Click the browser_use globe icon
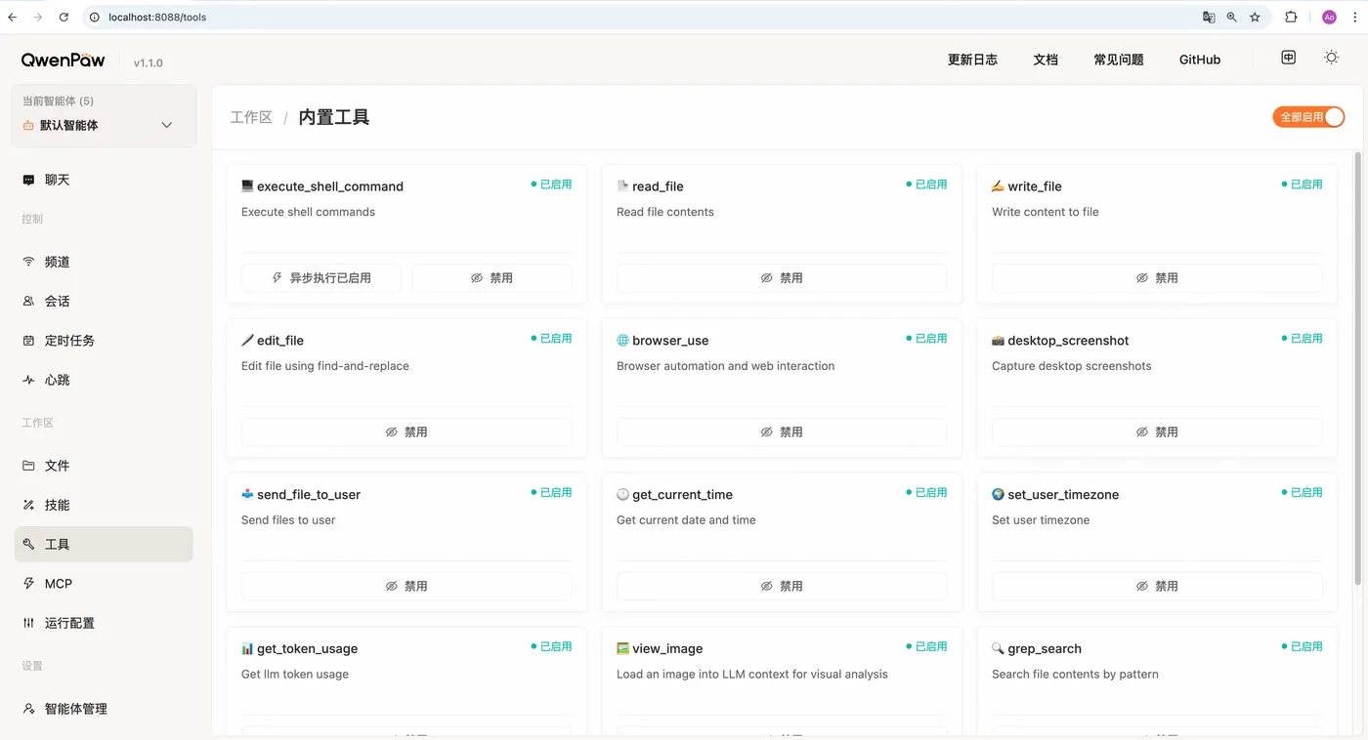The width and height of the screenshot is (1368, 740). (622, 340)
